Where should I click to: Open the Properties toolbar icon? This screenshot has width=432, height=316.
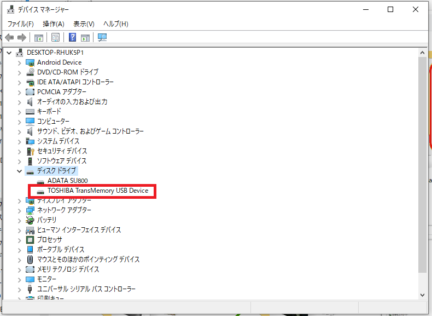pos(55,38)
